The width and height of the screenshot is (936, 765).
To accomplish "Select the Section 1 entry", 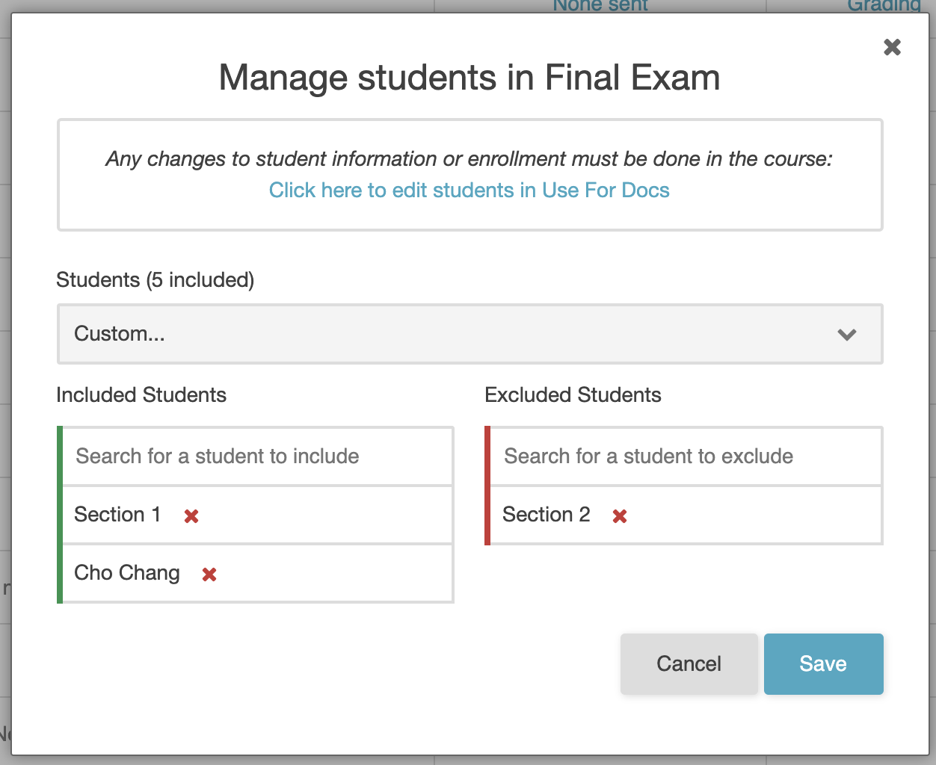I will pos(117,515).
